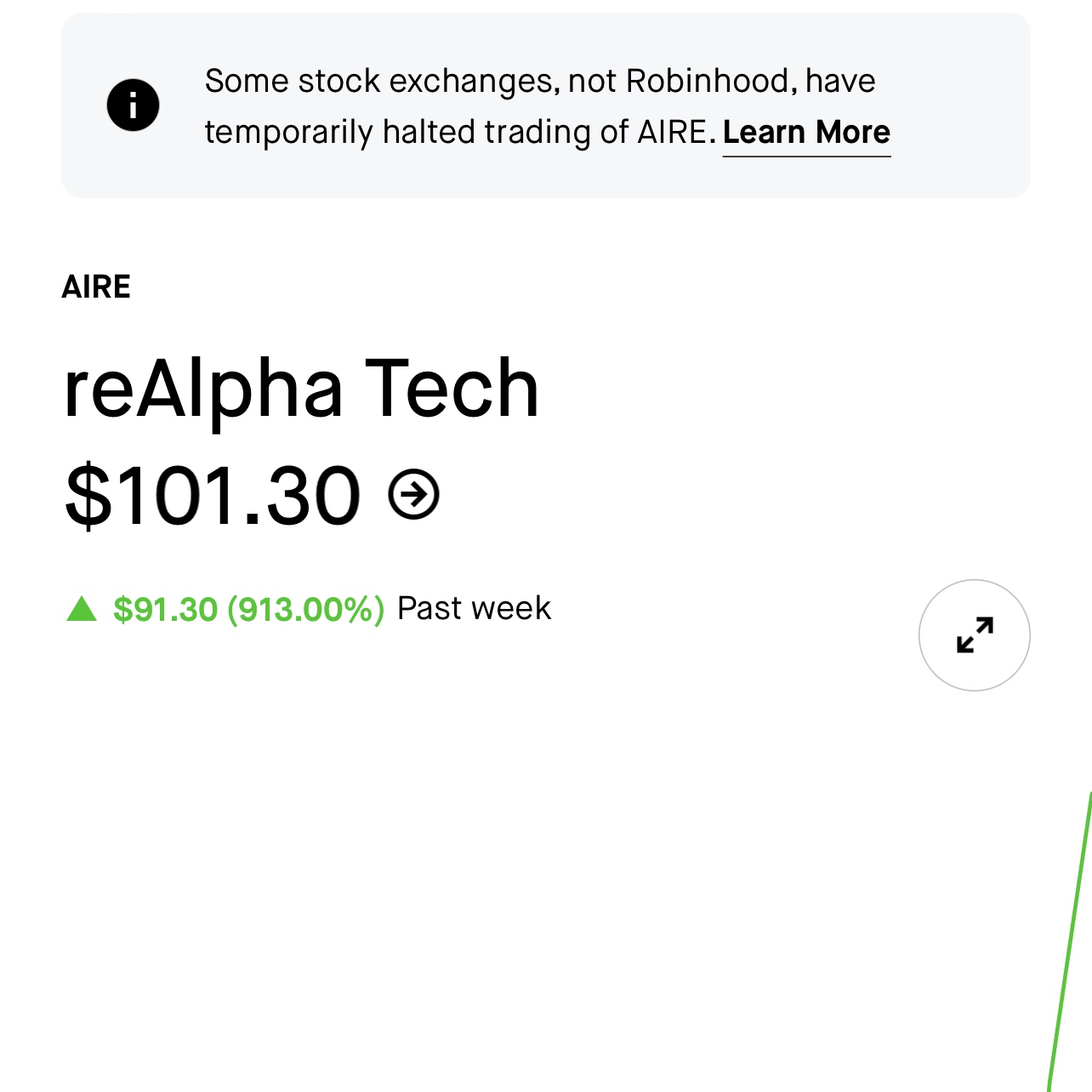This screenshot has width=1092, height=1092.
Task: Tap the dollar sign of the $101.30 price
Action: click(x=88, y=496)
